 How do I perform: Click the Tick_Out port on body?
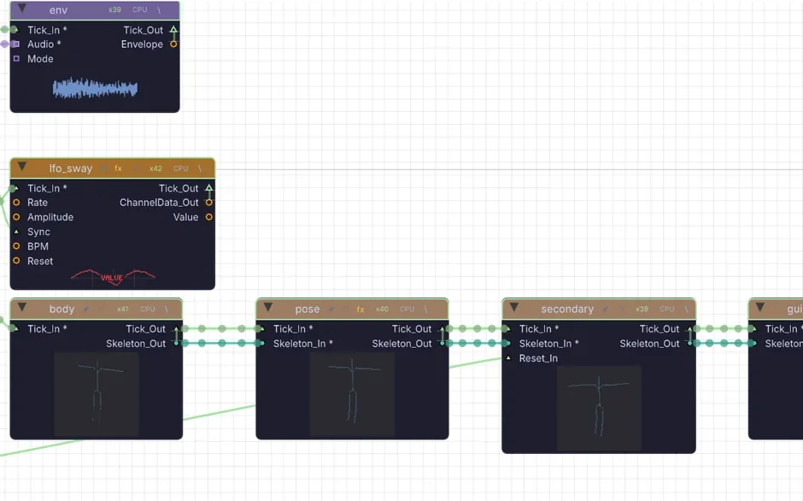[176, 328]
